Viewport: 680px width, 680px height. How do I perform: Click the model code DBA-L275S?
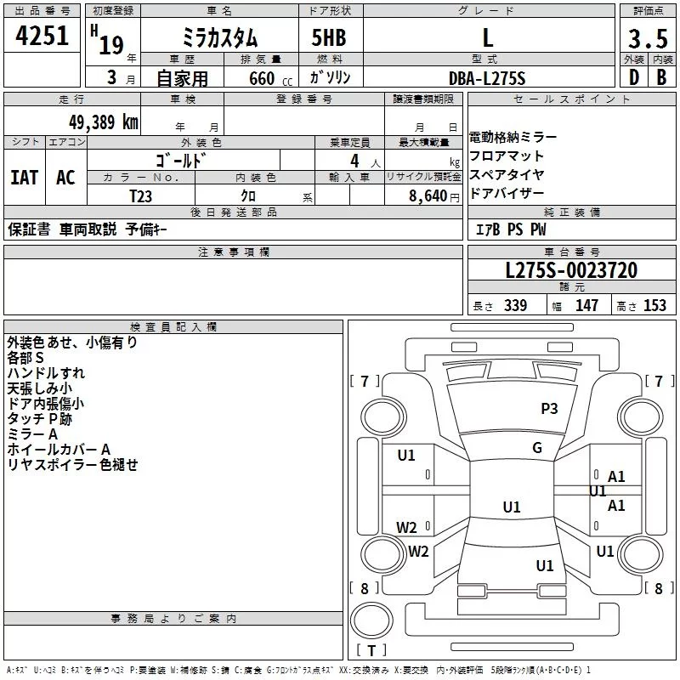coord(487,78)
